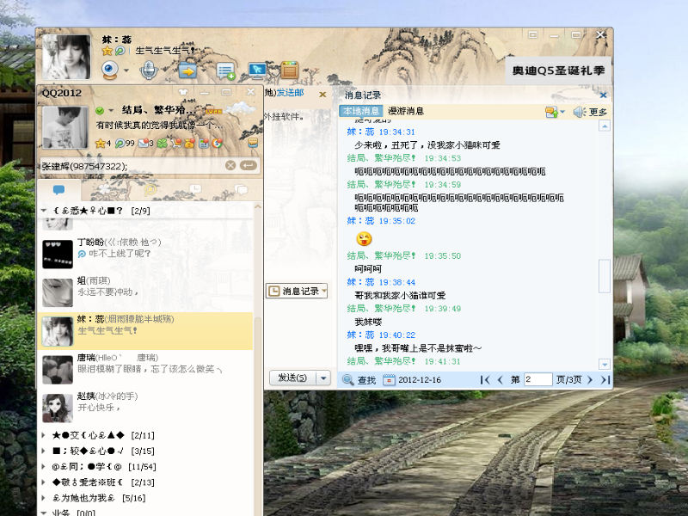
Task: Open the chat contact's Tencent Weibo icon
Action: [120, 51]
